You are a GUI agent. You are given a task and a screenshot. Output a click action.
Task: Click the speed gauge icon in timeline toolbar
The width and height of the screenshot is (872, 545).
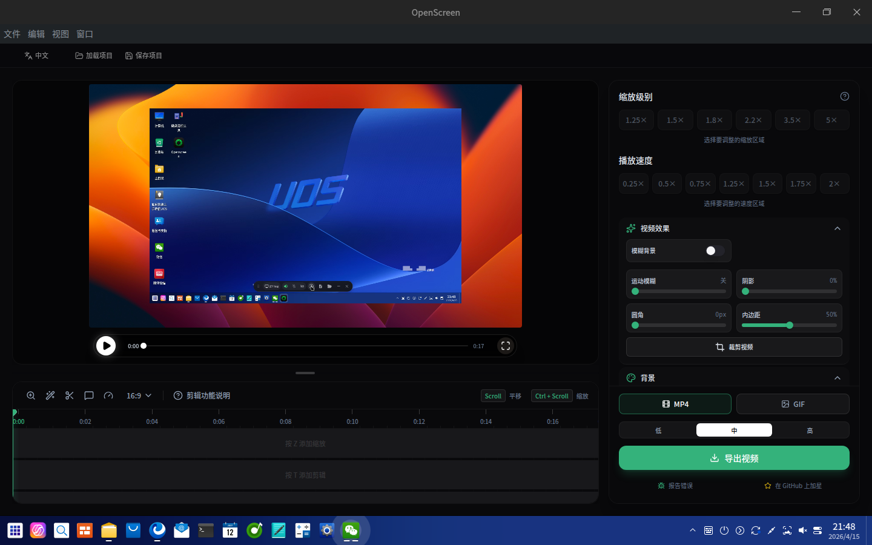[108, 395]
